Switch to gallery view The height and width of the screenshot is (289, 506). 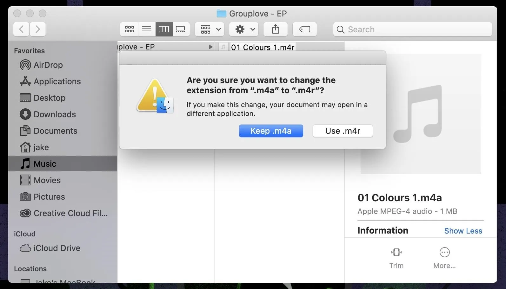(x=181, y=29)
